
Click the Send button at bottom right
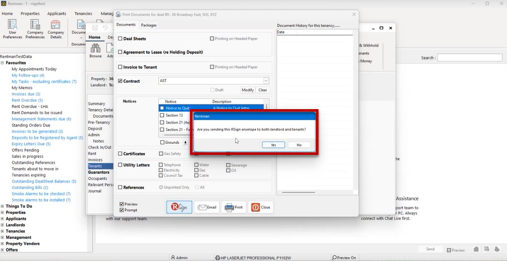pos(430,249)
